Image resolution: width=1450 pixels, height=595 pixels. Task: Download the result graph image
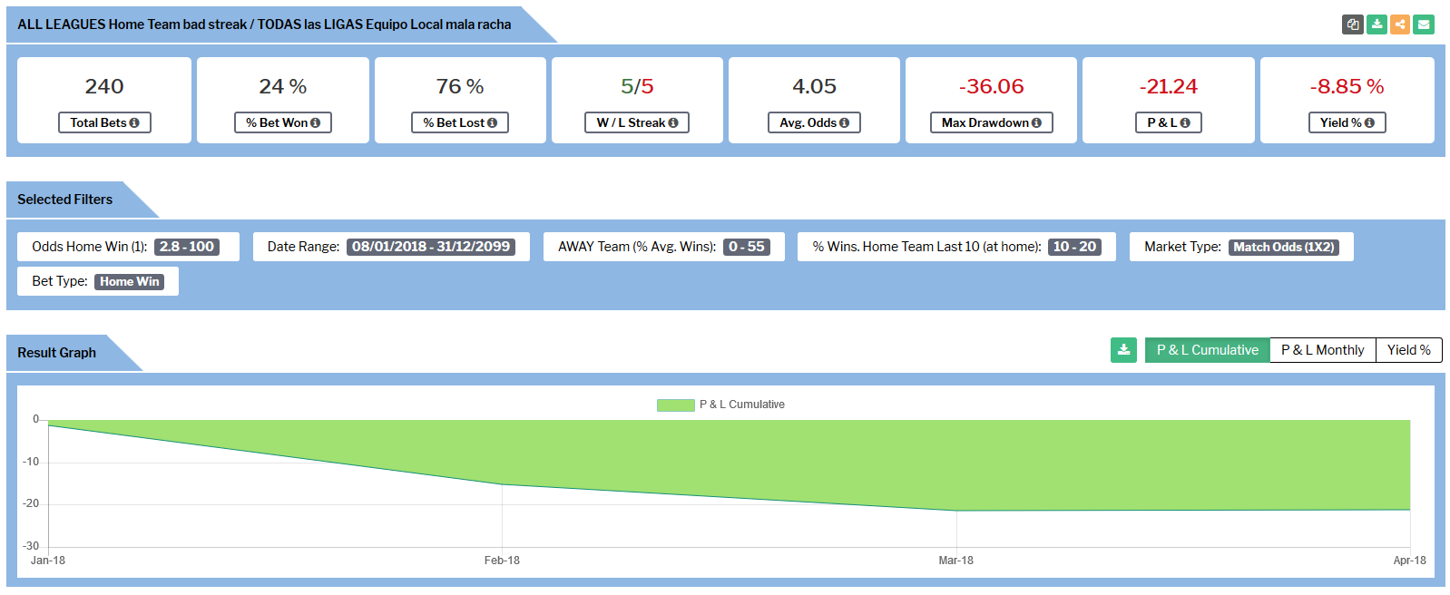coord(1123,350)
